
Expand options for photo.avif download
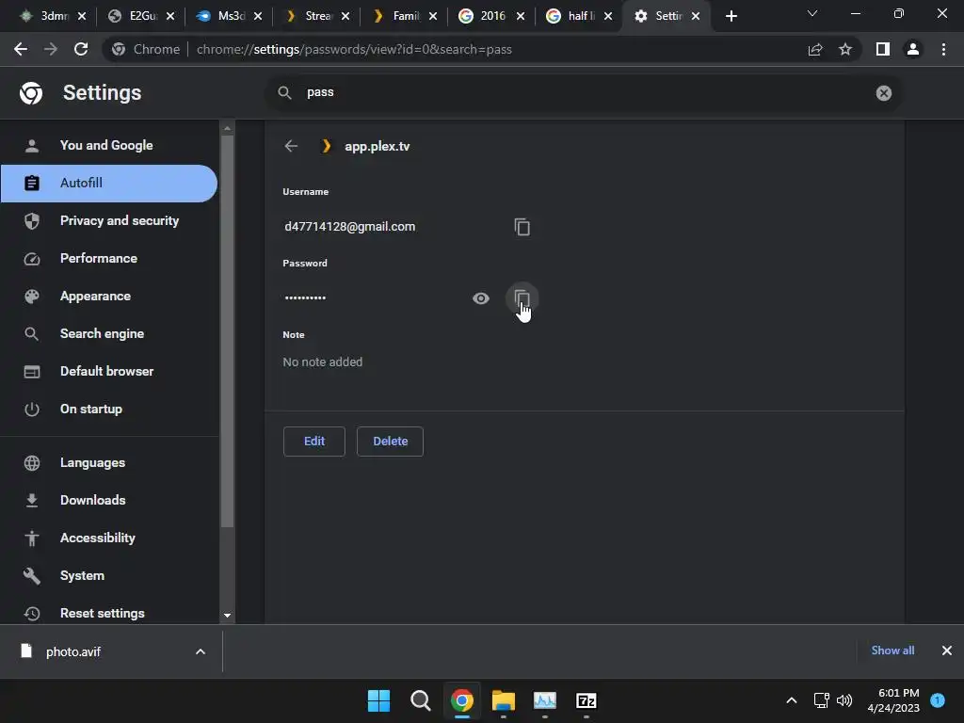[201, 651]
